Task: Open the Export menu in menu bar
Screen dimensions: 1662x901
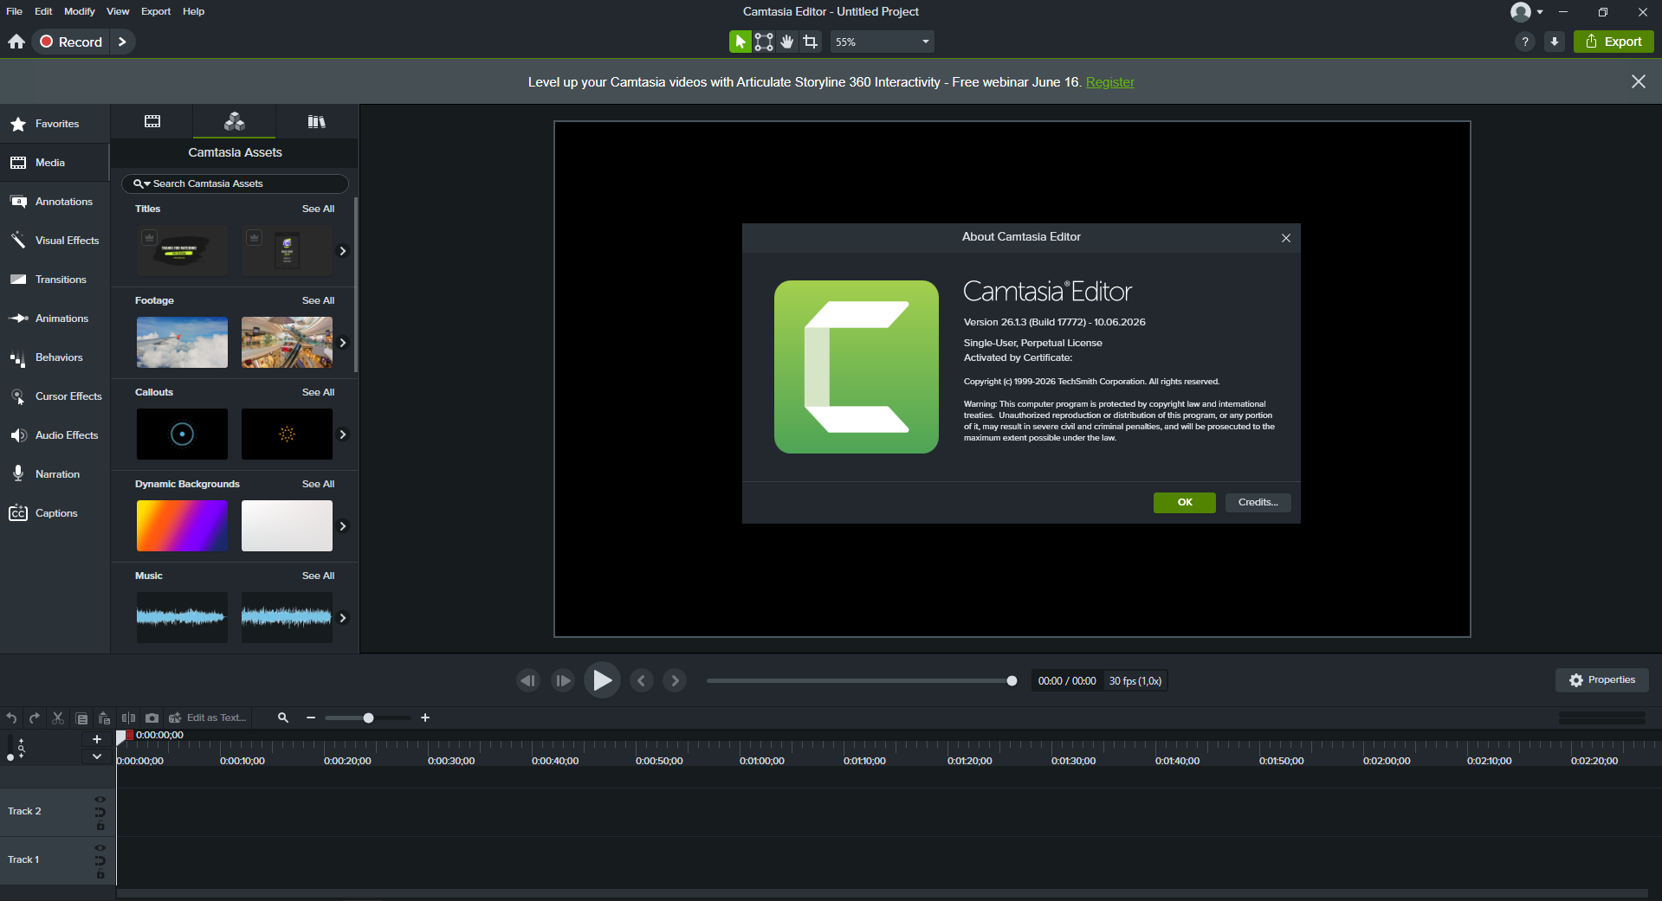Action: click(x=156, y=11)
